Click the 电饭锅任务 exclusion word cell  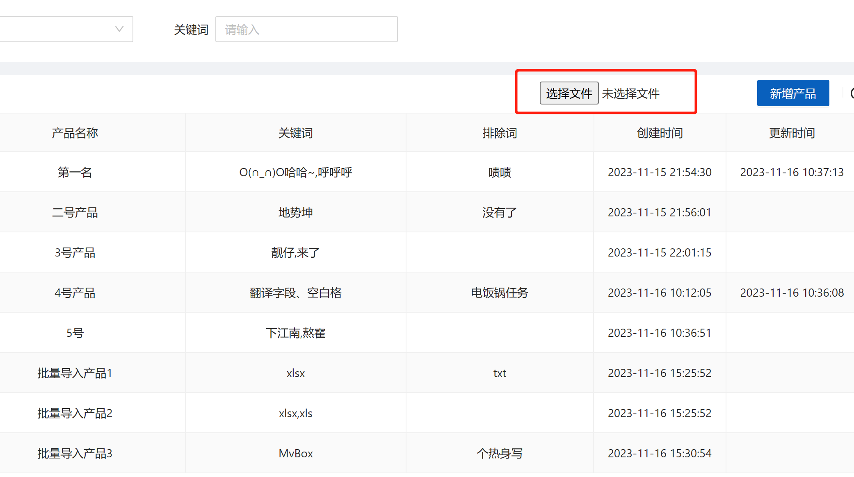click(499, 293)
